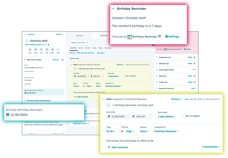Screen dimensions: 228x158
Task: Switch to the Activities tab
Action: pos(104,35)
